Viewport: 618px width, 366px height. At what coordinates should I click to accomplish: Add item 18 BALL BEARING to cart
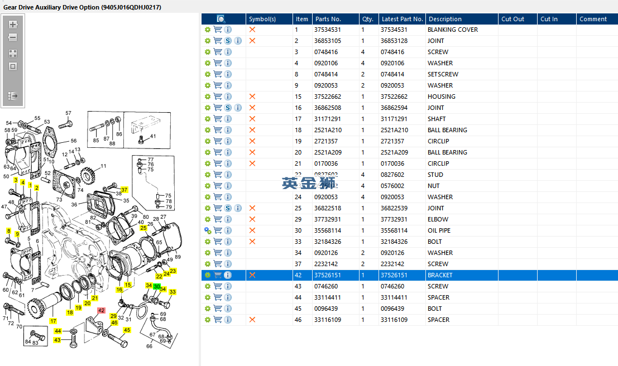218,130
